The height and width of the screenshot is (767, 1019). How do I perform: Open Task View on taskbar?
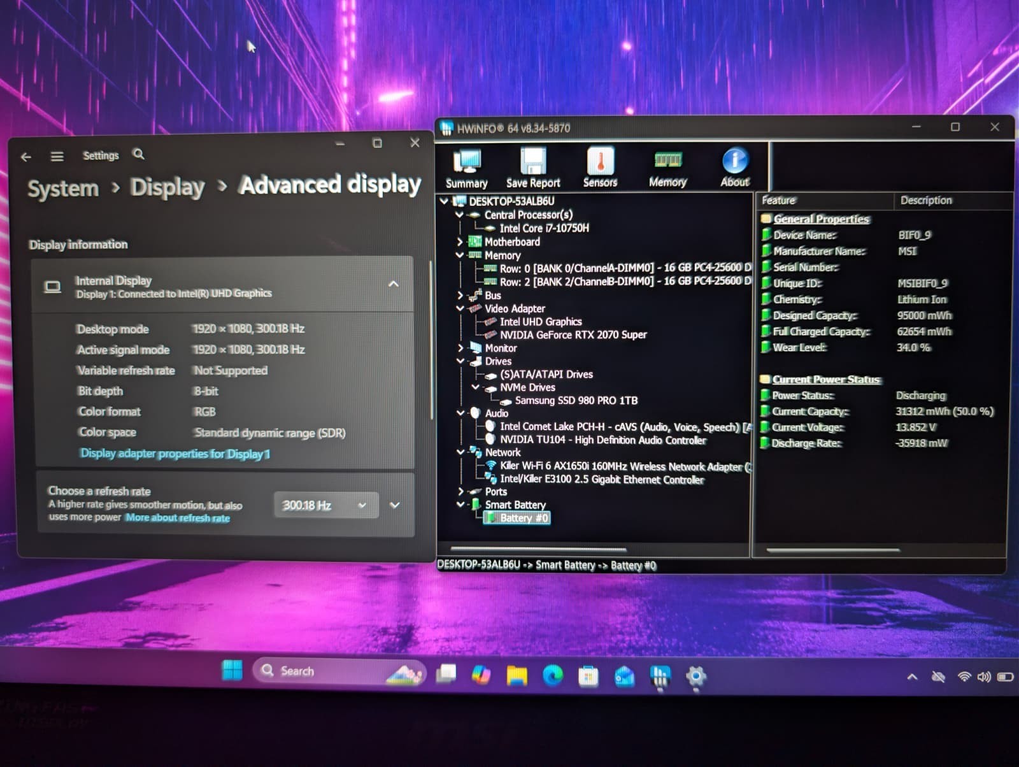click(x=446, y=673)
